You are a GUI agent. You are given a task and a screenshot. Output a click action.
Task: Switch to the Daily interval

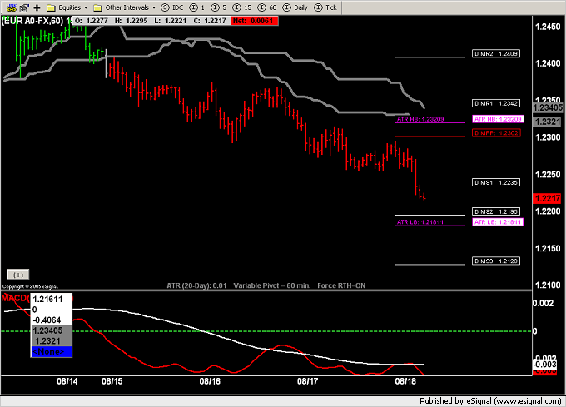click(295, 7)
